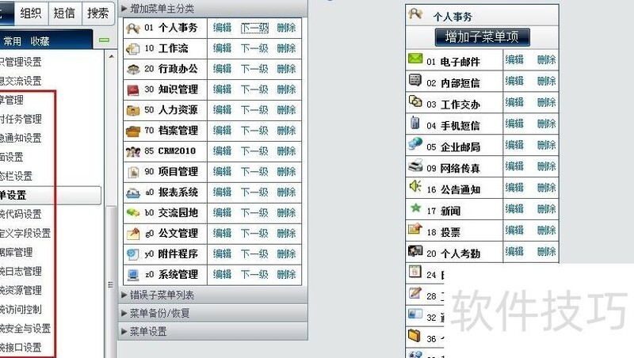Click 下一级 link for 工作流 row

pyautogui.click(x=254, y=49)
